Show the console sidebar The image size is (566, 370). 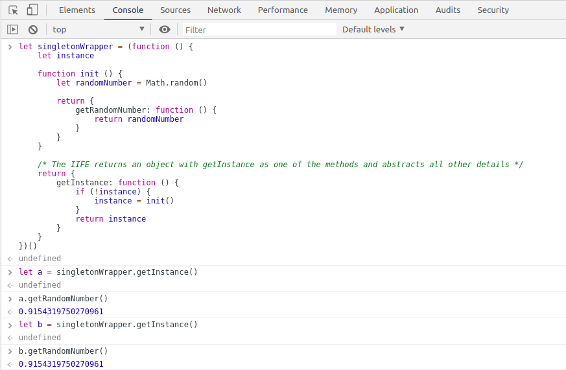[12, 29]
